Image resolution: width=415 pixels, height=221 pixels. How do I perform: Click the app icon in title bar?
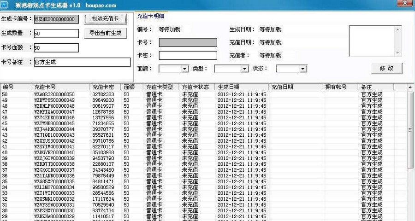point(4,5)
